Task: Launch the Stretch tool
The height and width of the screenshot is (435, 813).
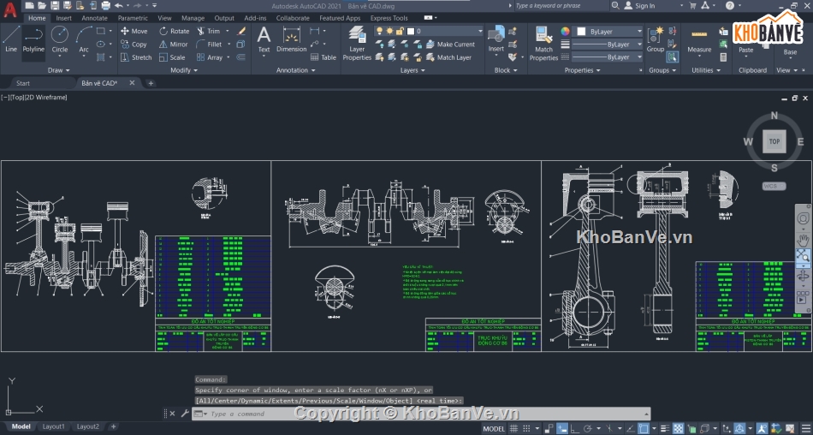Action: pyautogui.click(x=136, y=57)
